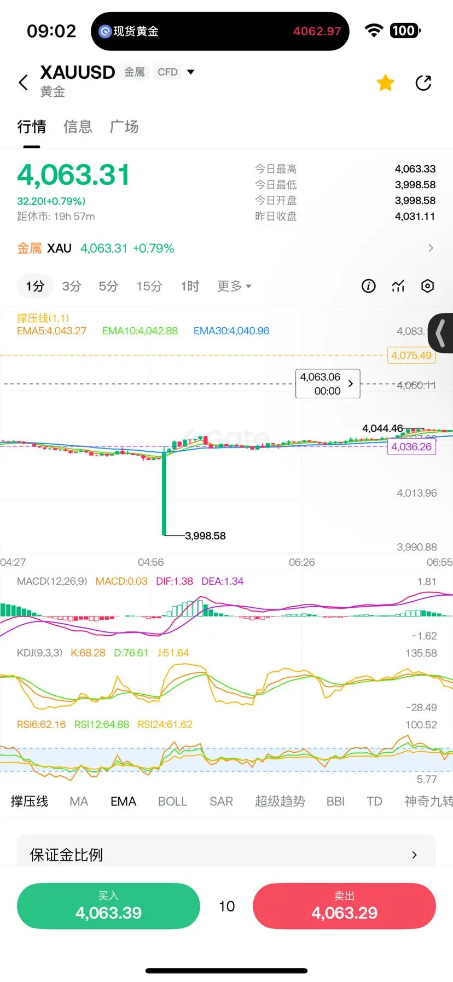Viewport: 453px width, 982px height.
Task: Tap the share icon
Action: pyautogui.click(x=423, y=83)
